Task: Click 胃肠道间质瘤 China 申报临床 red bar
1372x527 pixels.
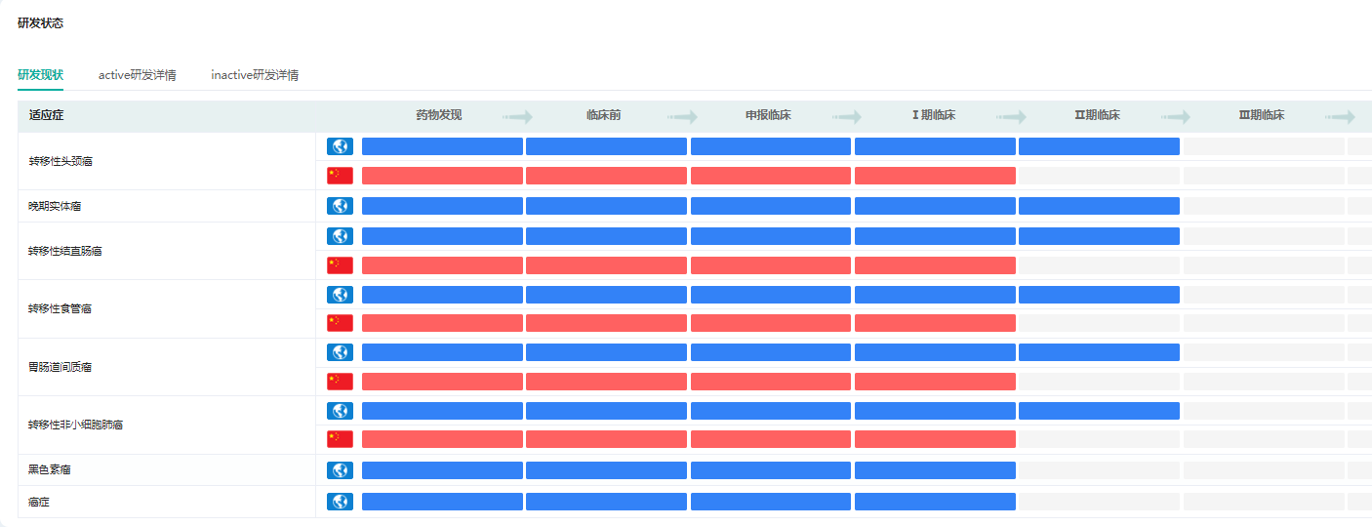Action: point(771,381)
